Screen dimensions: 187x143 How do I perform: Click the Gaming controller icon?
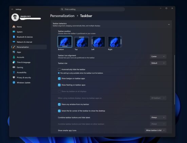[x=14, y=67]
